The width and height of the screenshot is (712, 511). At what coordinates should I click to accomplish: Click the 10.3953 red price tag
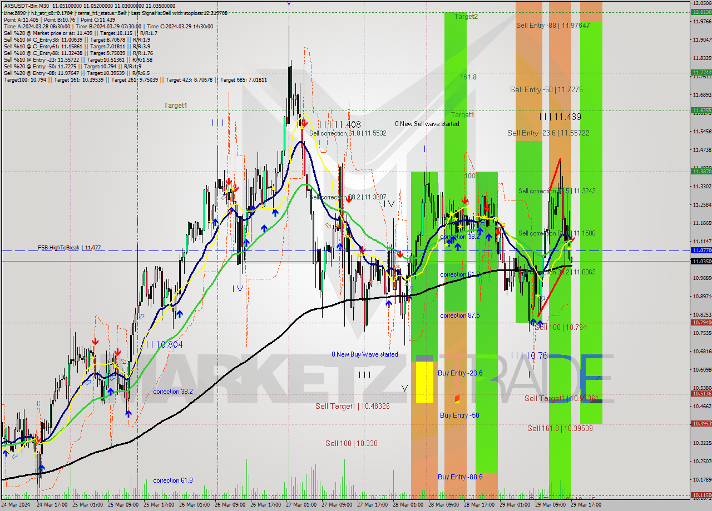point(701,424)
